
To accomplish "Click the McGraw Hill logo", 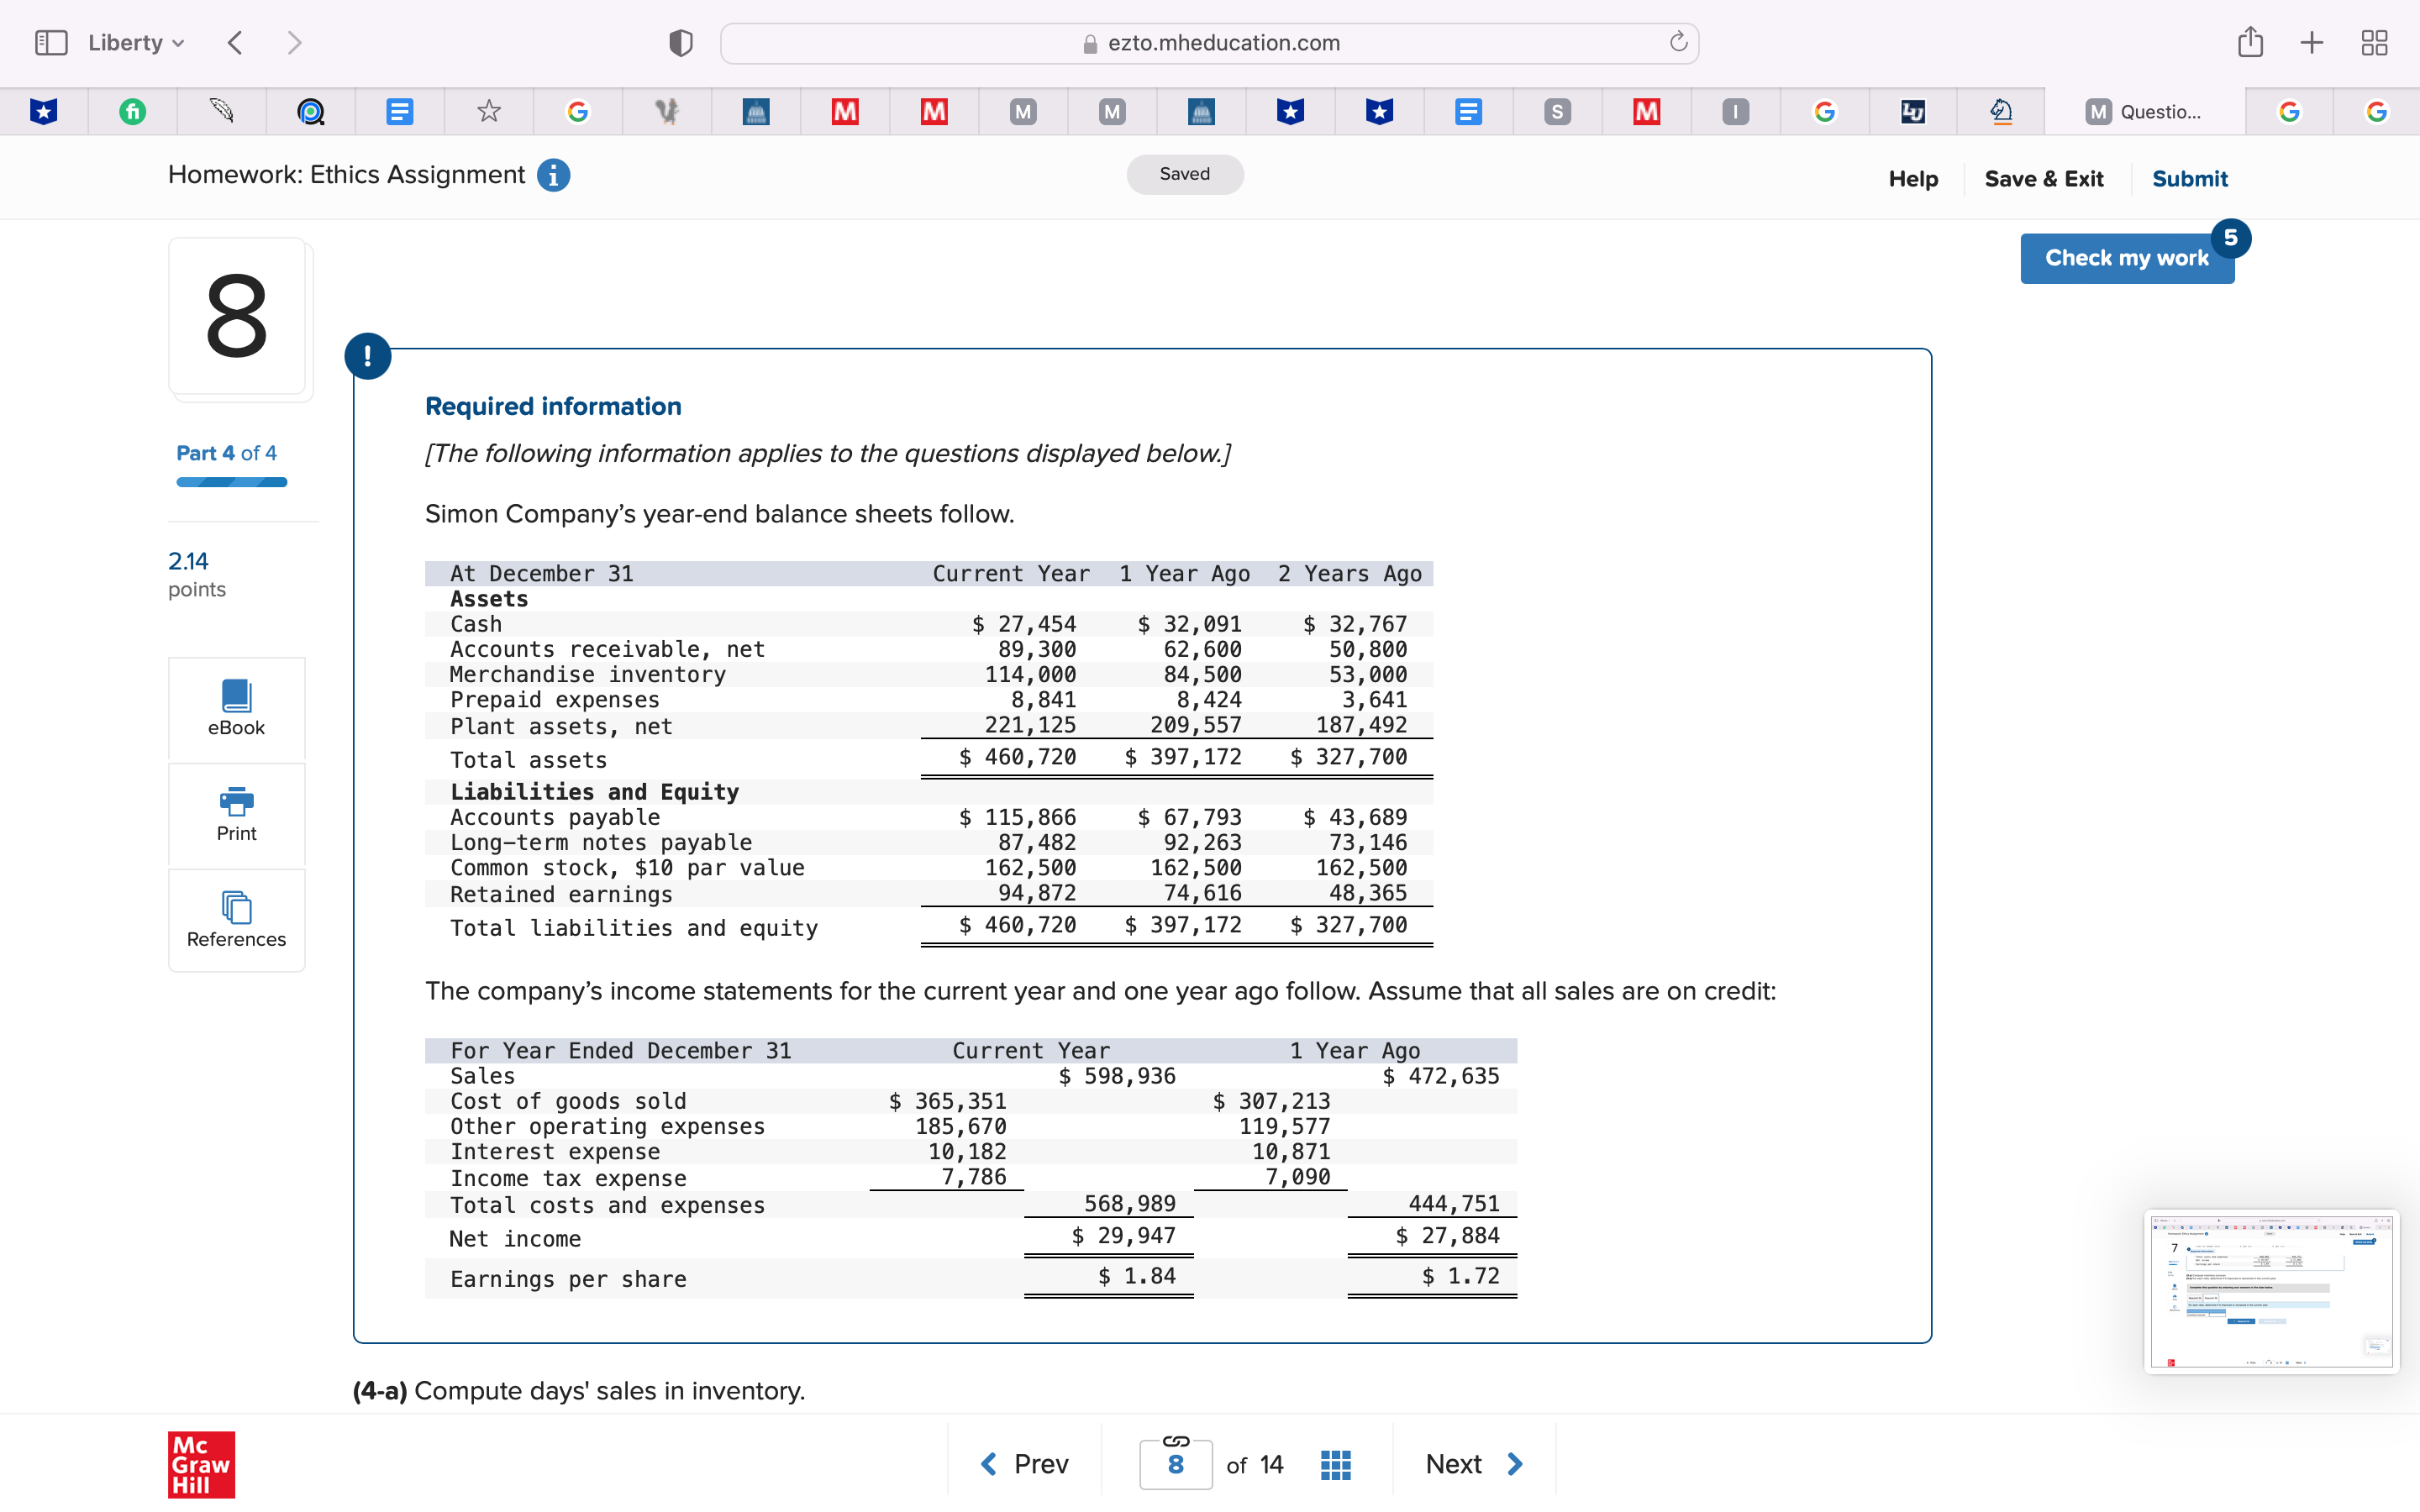I will (x=200, y=1465).
